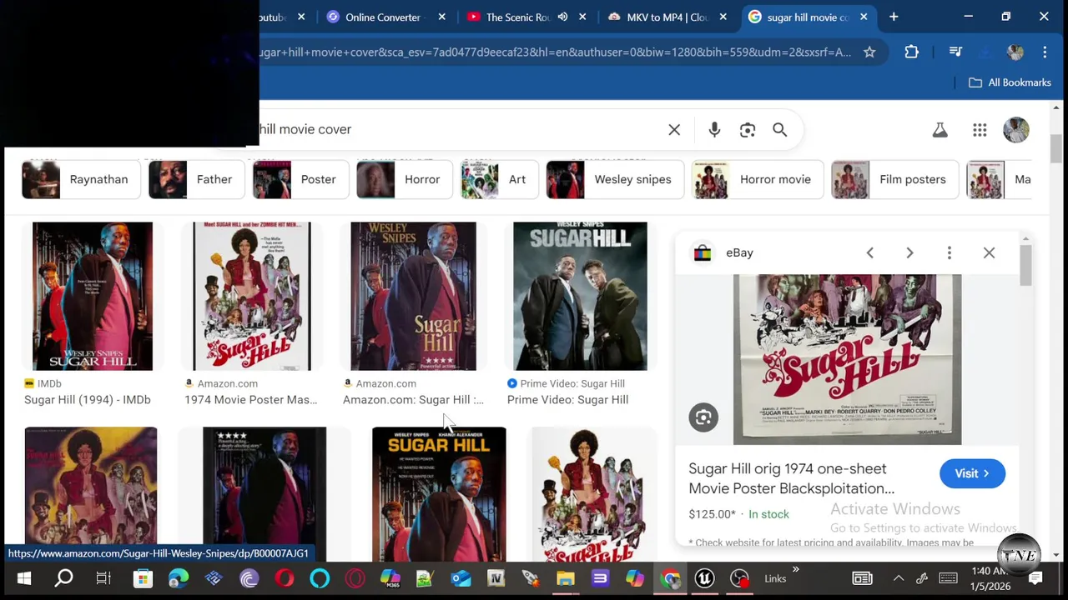Open Sugar Hill orig 1974 one-sheet title link

[791, 478]
